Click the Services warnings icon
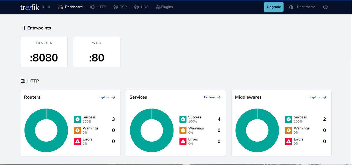Viewport: 352px width, 165px height. pos(183,130)
